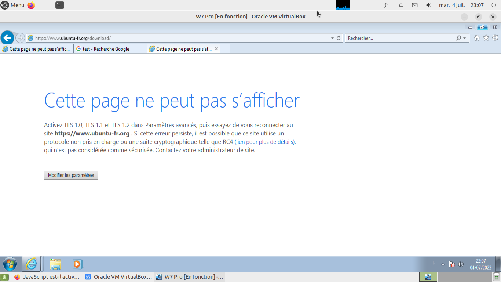Open the trash icon in bottom panel
Viewport: 501px width, 282px height.
tap(497, 277)
